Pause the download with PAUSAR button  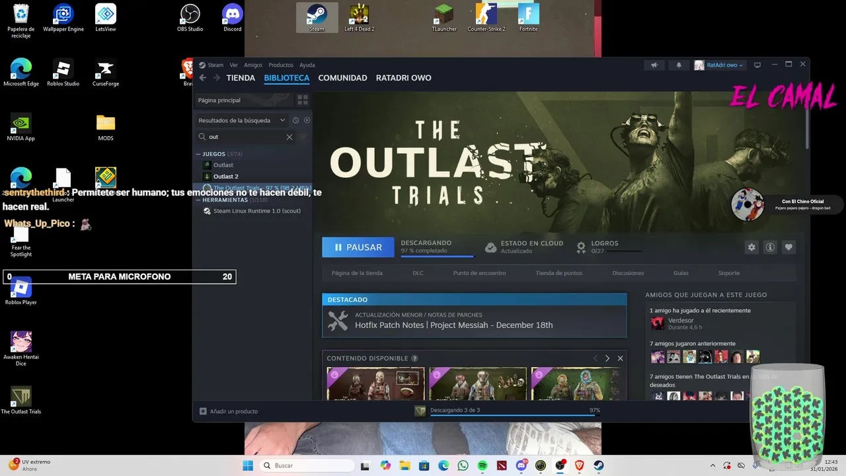358,247
